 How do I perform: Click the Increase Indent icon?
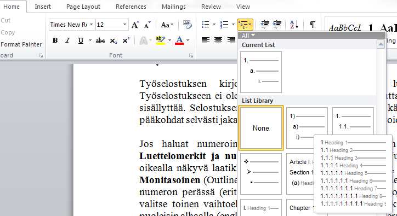pyautogui.click(x=277, y=25)
